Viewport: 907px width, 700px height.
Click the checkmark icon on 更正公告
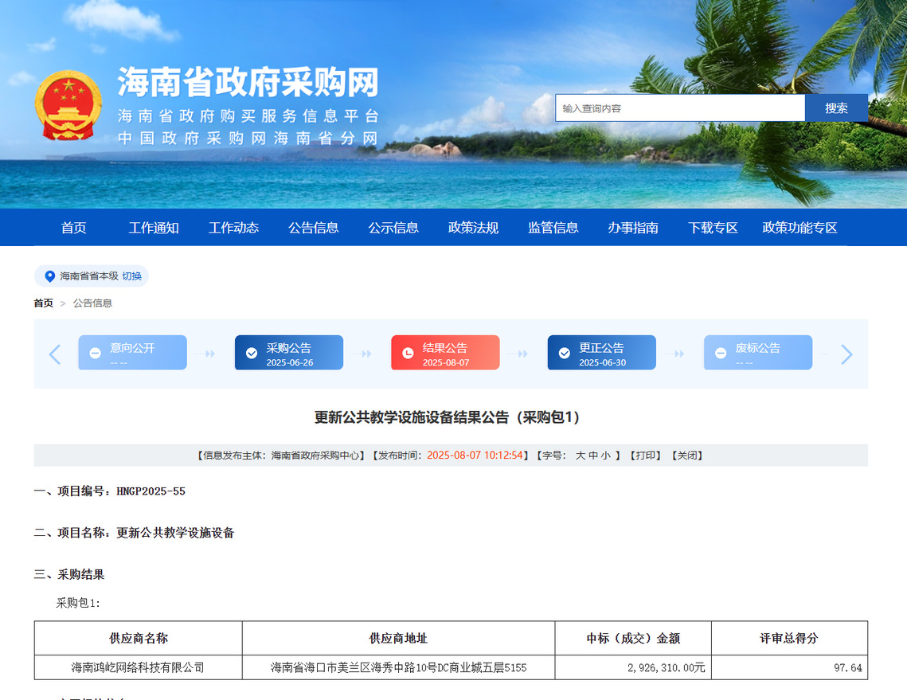565,353
